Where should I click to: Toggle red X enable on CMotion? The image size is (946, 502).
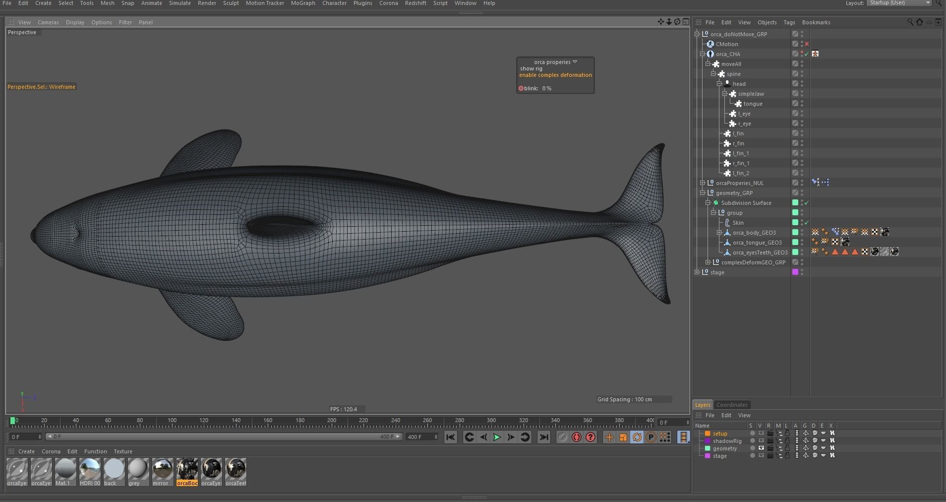[807, 44]
